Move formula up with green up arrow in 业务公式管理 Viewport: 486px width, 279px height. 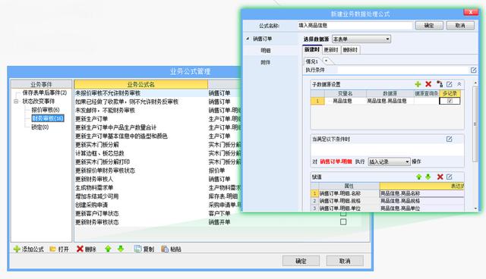coord(108,249)
